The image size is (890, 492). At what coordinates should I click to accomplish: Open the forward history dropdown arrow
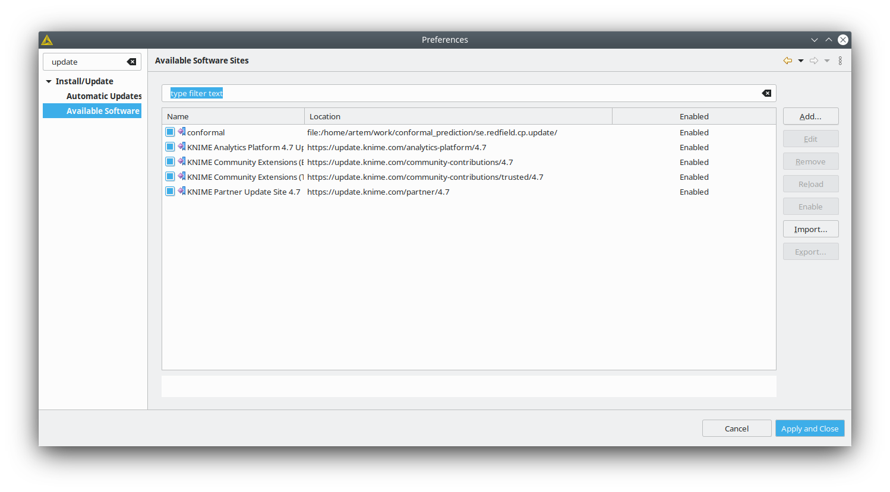[x=827, y=61]
